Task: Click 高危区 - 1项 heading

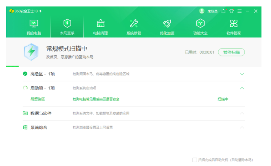Action: pos(43,74)
